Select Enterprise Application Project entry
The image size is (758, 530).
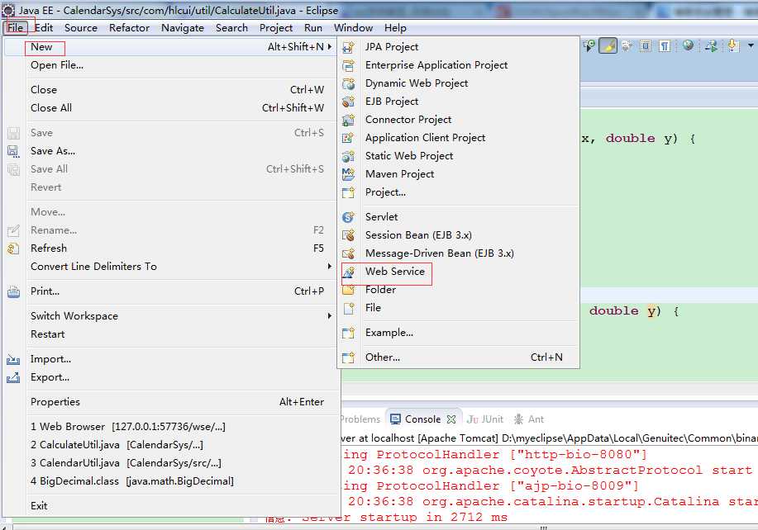pyautogui.click(x=458, y=65)
